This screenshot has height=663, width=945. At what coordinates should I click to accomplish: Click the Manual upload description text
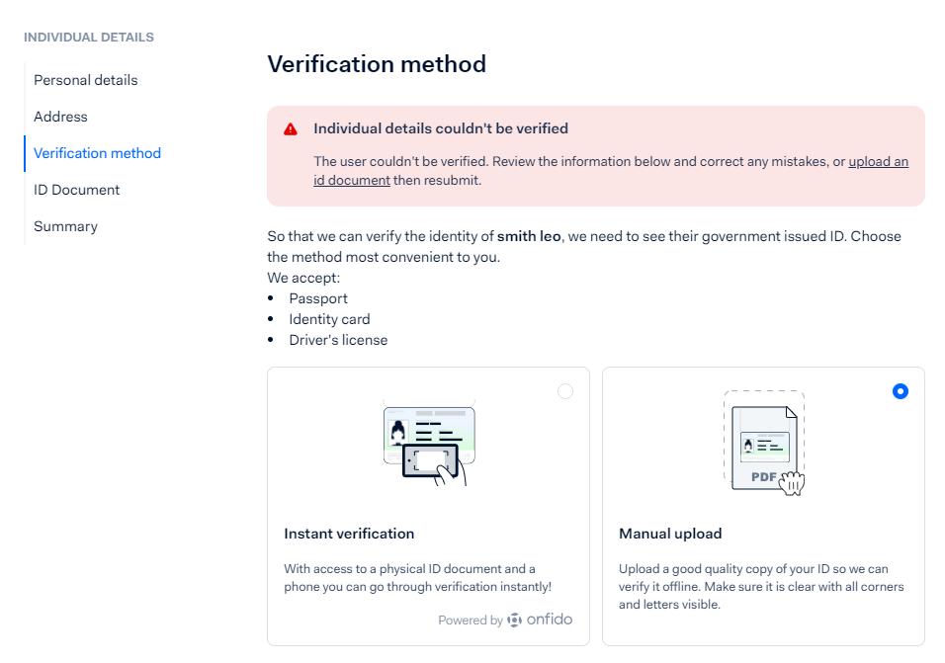click(x=761, y=586)
